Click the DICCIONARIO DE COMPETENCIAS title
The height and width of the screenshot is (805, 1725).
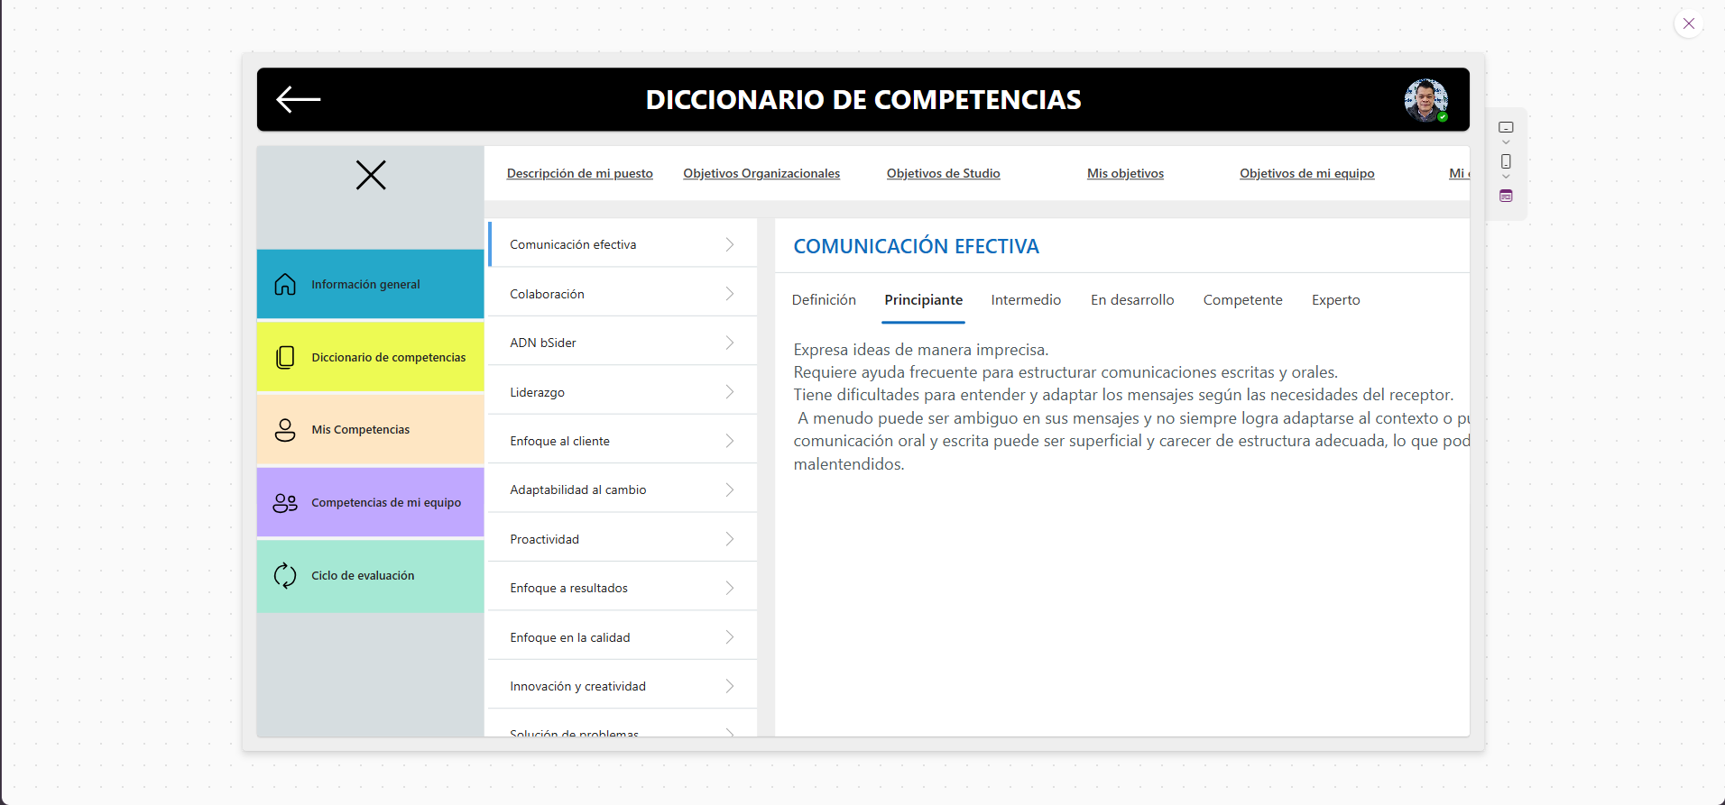[863, 100]
